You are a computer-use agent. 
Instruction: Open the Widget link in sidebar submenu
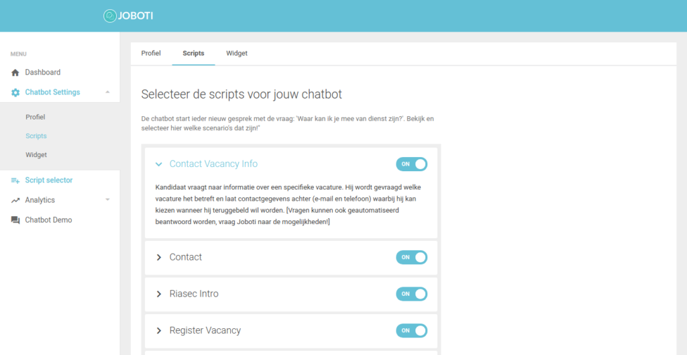click(36, 155)
